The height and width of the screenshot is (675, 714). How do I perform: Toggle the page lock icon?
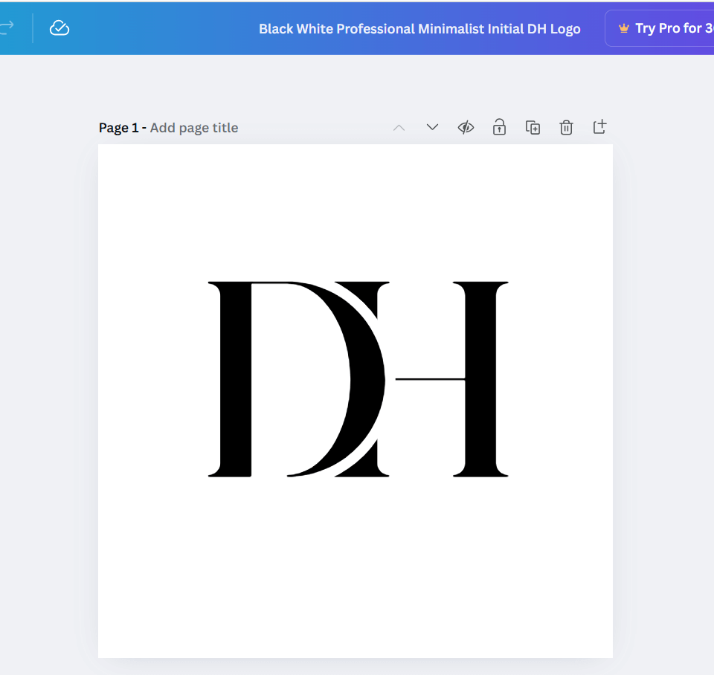pyautogui.click(x=499, y=127)
